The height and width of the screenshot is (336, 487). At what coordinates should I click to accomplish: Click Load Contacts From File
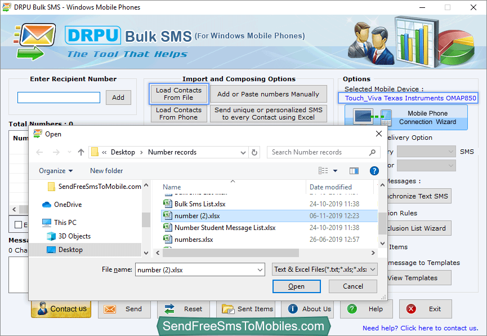coord(178,94)
